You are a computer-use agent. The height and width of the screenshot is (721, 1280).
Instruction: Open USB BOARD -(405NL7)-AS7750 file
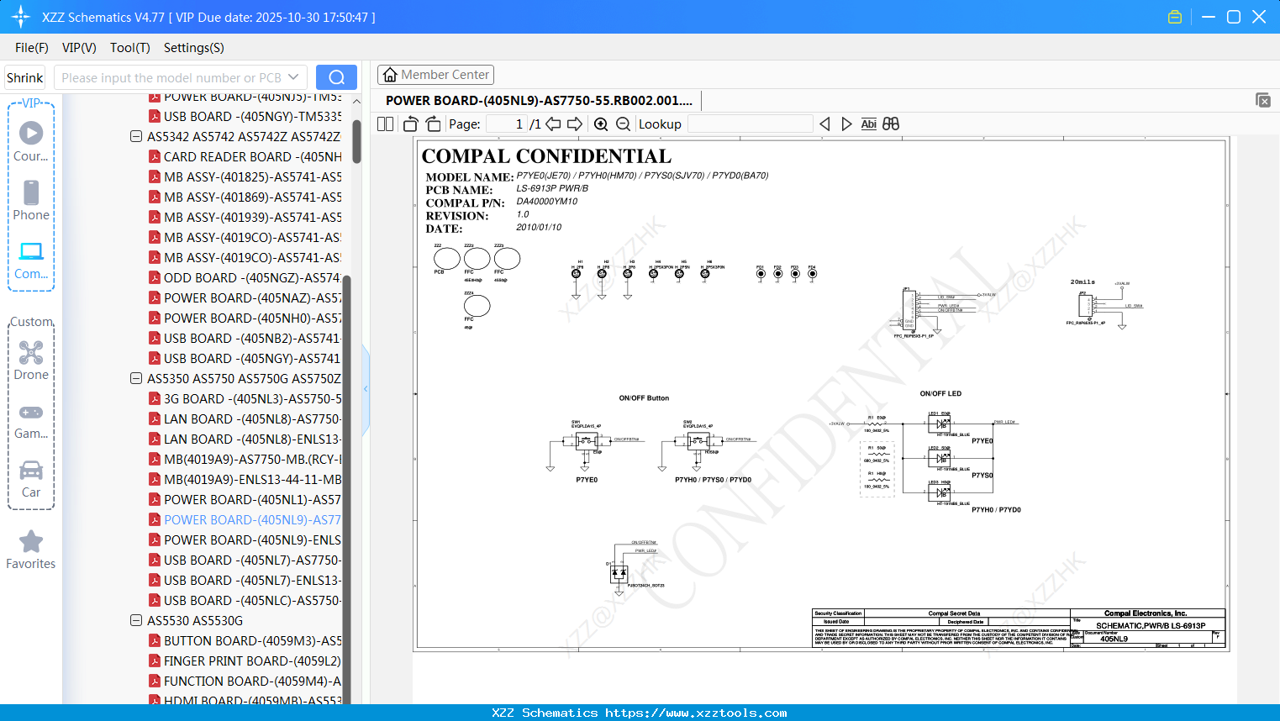245,560
